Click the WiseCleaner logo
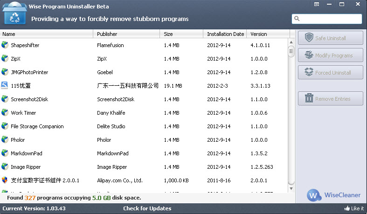367x214 pixels. 334,195
